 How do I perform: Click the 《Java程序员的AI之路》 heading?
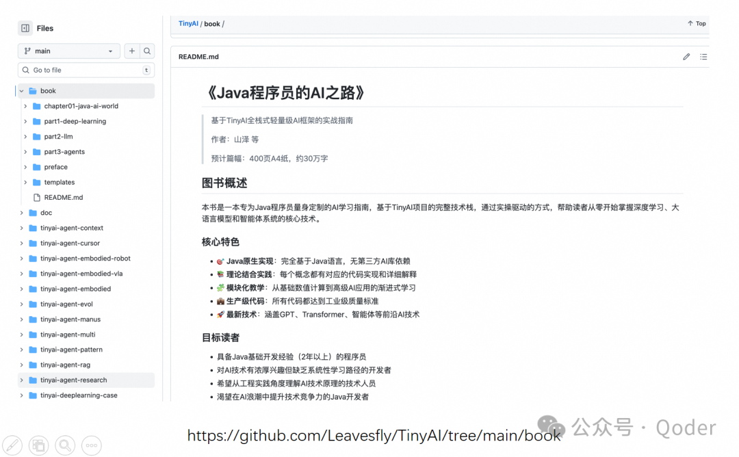285,93
